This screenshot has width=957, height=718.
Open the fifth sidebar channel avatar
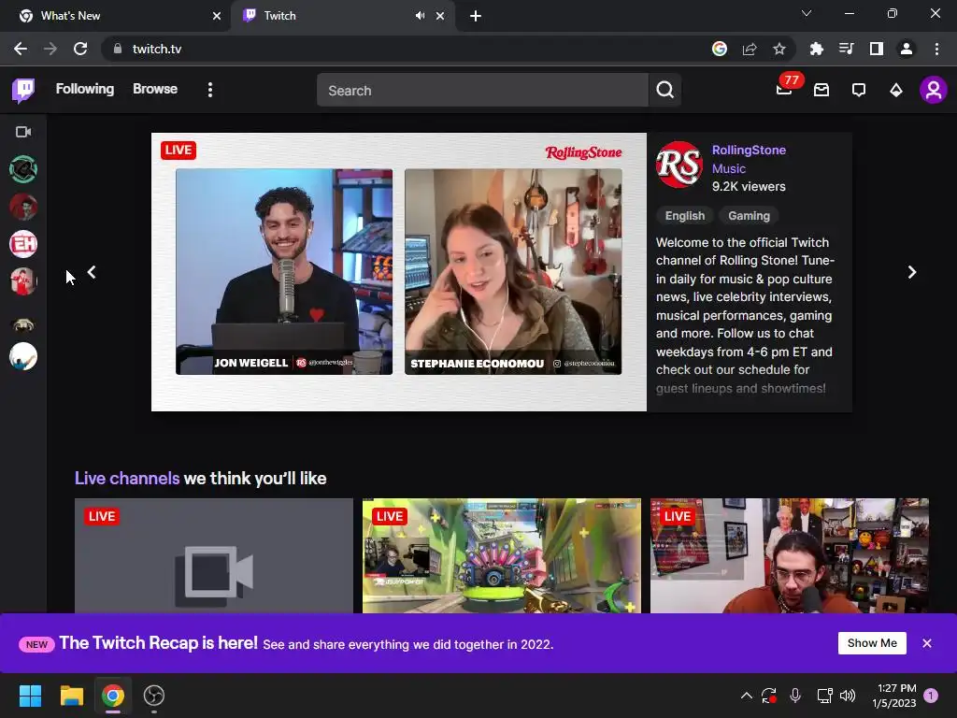23,324
